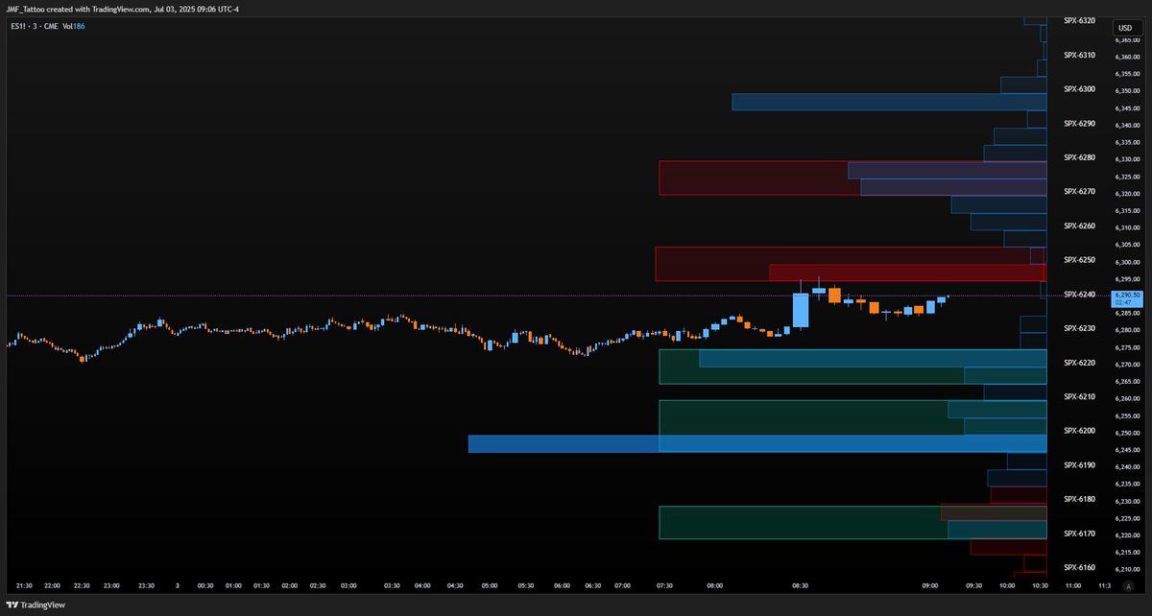Screen dimensions: 1152x616
Task: Select the SPX-6160 level label
Action: 1080,567
